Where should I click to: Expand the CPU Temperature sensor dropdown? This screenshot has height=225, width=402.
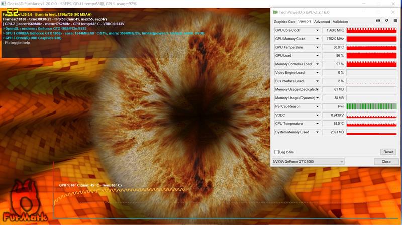pos(317,124)
